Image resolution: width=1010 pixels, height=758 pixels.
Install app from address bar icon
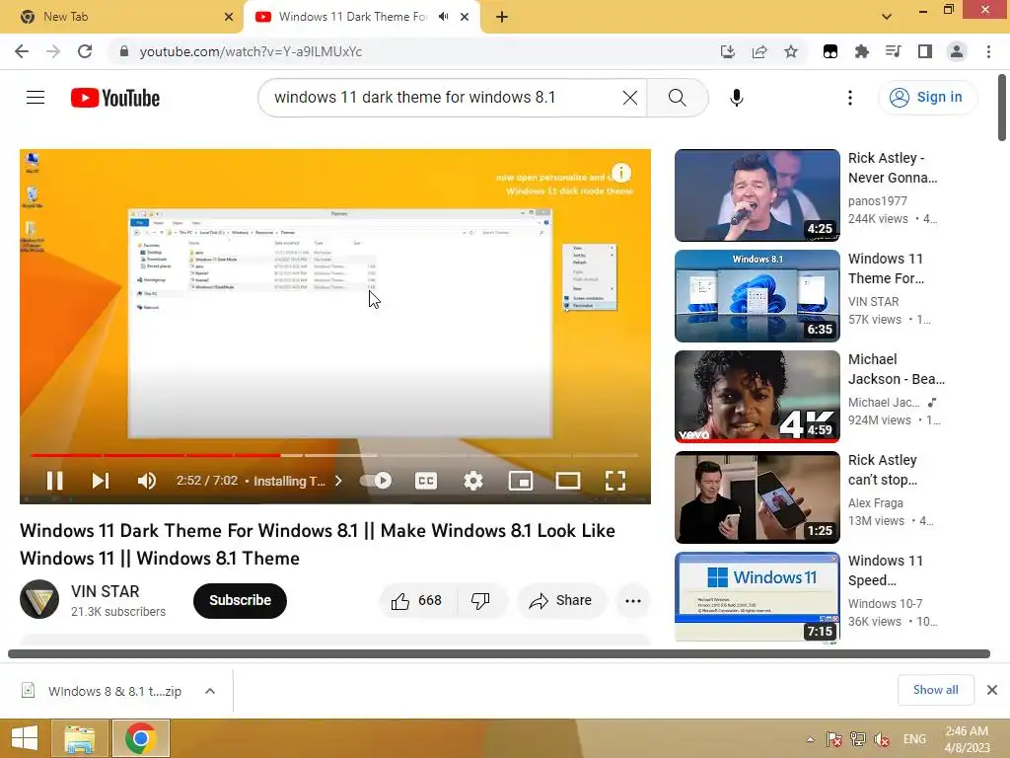coord(727,51)
